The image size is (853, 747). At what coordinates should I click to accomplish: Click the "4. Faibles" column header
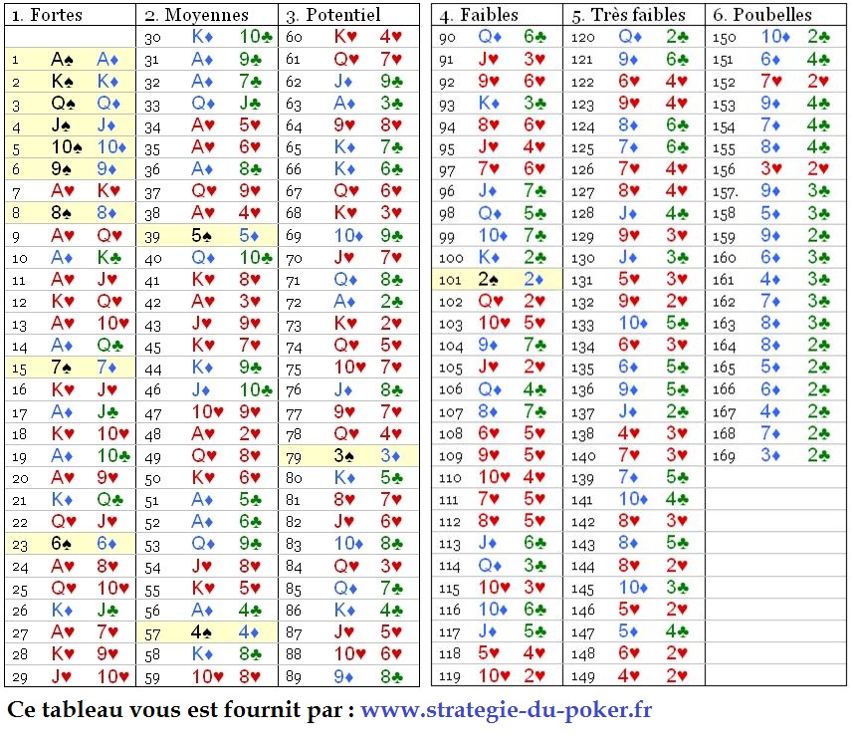(x=481, y=15)
